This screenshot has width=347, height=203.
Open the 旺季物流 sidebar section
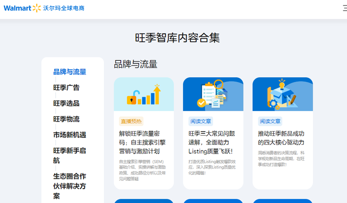tap(67, 119)
